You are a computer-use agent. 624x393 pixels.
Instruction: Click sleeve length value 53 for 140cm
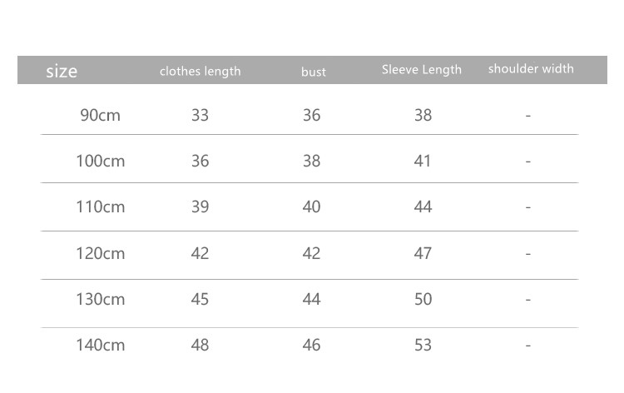(x=423, y=345)
